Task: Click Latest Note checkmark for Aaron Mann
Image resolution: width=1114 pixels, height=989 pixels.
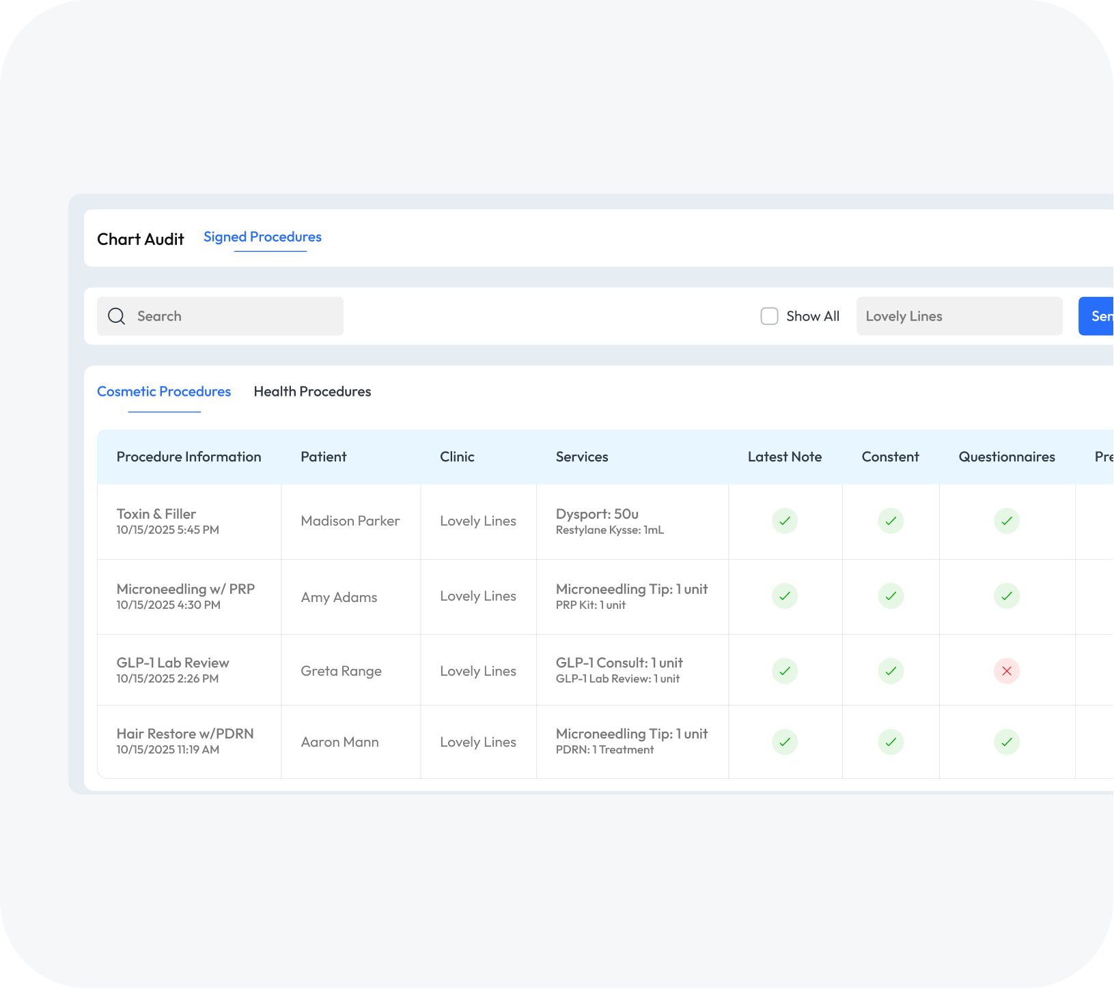Action: point(785,742)
